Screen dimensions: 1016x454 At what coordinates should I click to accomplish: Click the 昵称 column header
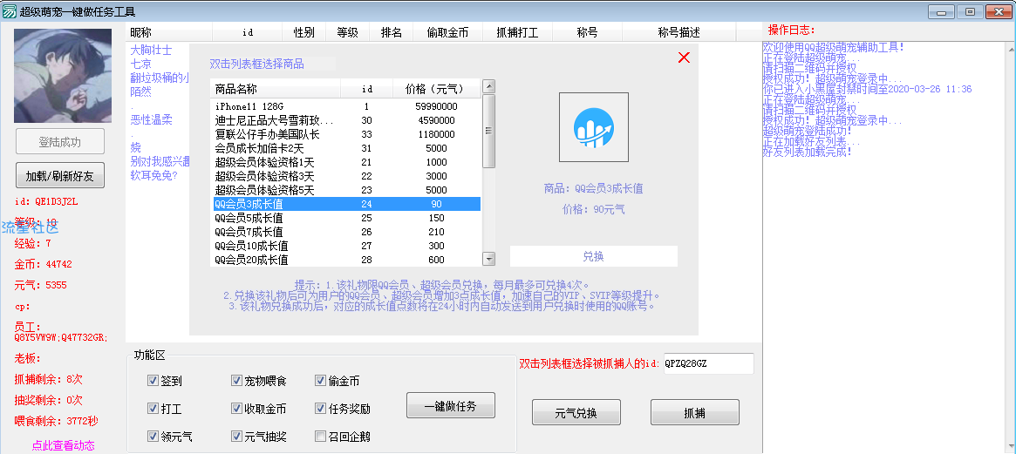click(168, 32)
